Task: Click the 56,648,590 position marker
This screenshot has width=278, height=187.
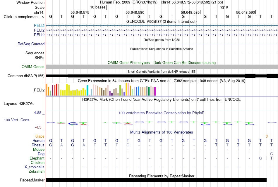Action: point(246,12)
